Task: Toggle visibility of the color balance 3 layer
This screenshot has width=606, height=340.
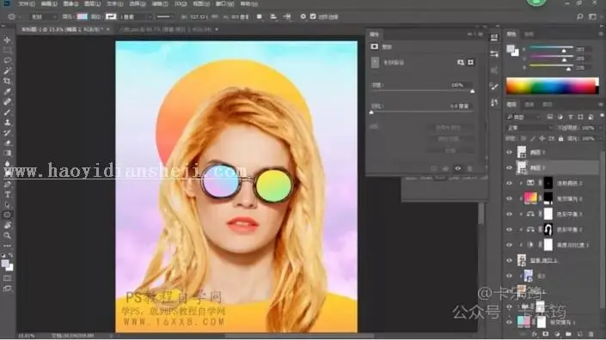Action: 509,214
